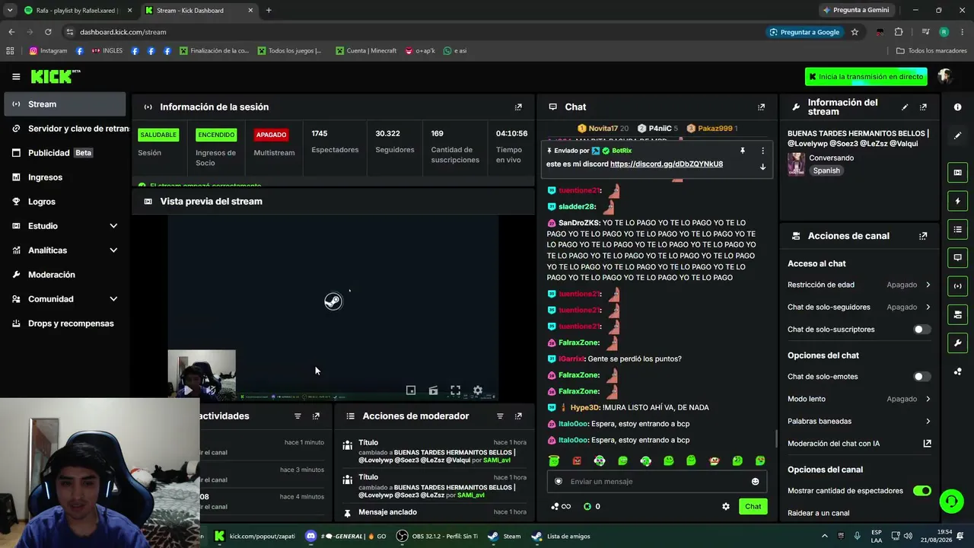The height and width of the screenshot is (548, 974).
Task: Enter fullscreen in stream preview
Action: pos(455,390)
